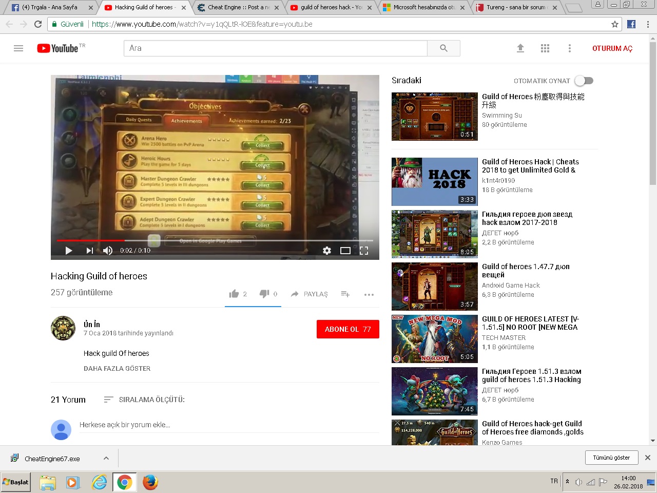657x493 pixels.
Task: Open more actions below video
Action: point(369,295)
